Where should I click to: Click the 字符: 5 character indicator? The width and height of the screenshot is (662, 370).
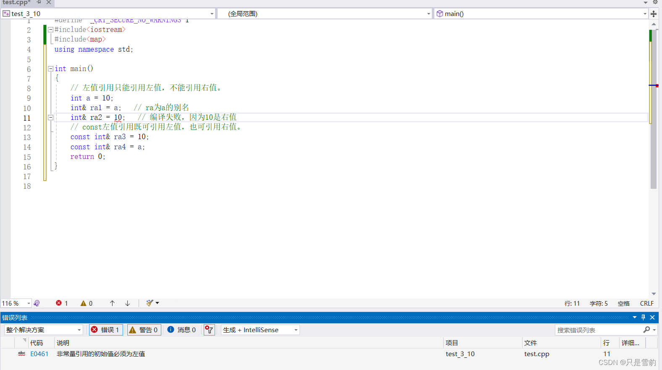[599, 304]
